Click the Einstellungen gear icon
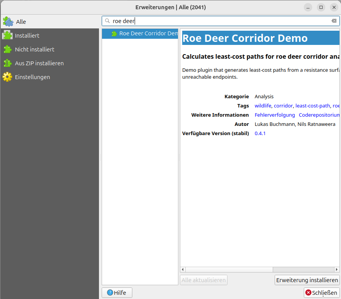Screen dimensions: 341x299 [7, 77]
